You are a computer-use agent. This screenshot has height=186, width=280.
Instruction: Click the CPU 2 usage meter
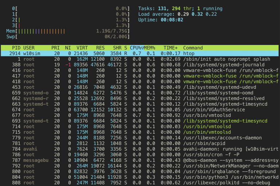pyautogui.click(x=71, y=20)
